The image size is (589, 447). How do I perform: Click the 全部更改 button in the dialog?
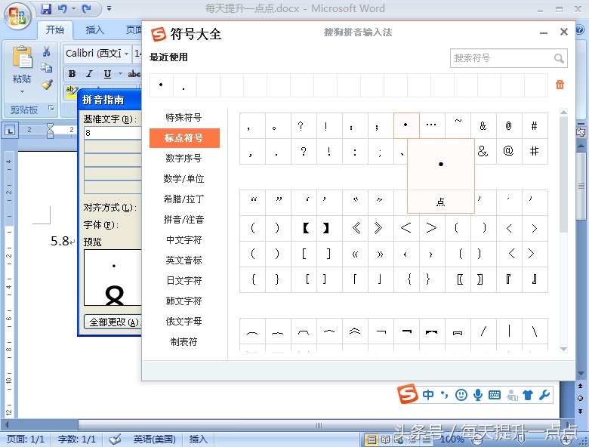[113, 322]
